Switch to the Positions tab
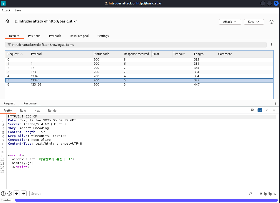 [34, 36]
